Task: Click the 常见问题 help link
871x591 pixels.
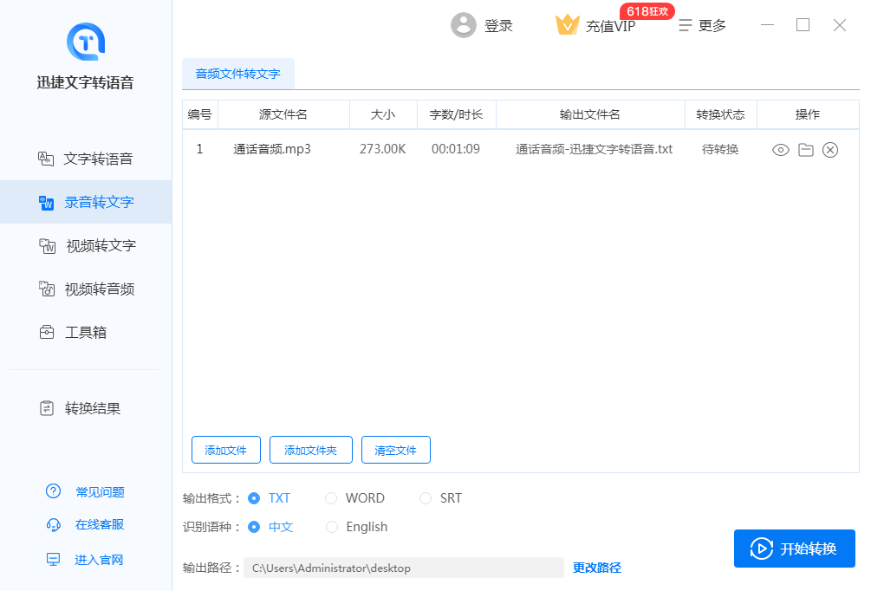Action: click(x=86, y=491)
